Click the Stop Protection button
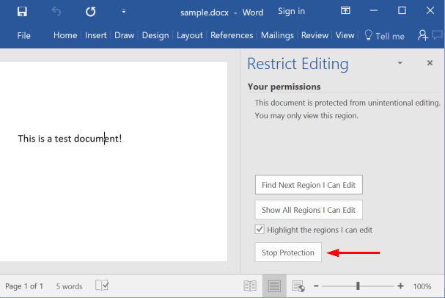 pyautogui.click(x=288, y=252)
